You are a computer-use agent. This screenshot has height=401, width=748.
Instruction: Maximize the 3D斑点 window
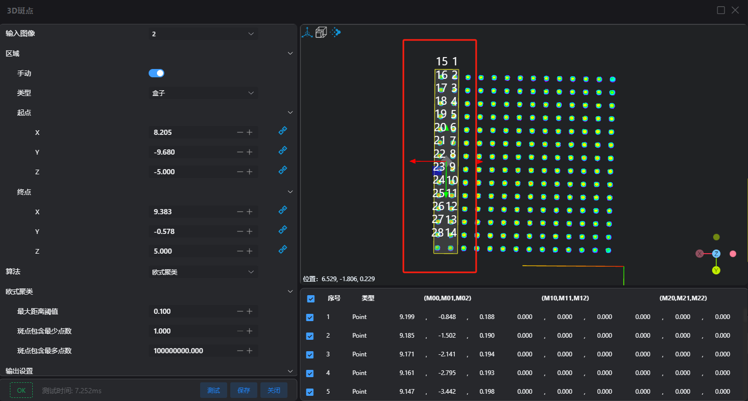tap(721, 10)
